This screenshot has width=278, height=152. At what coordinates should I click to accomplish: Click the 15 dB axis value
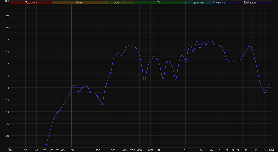[8, 40]
